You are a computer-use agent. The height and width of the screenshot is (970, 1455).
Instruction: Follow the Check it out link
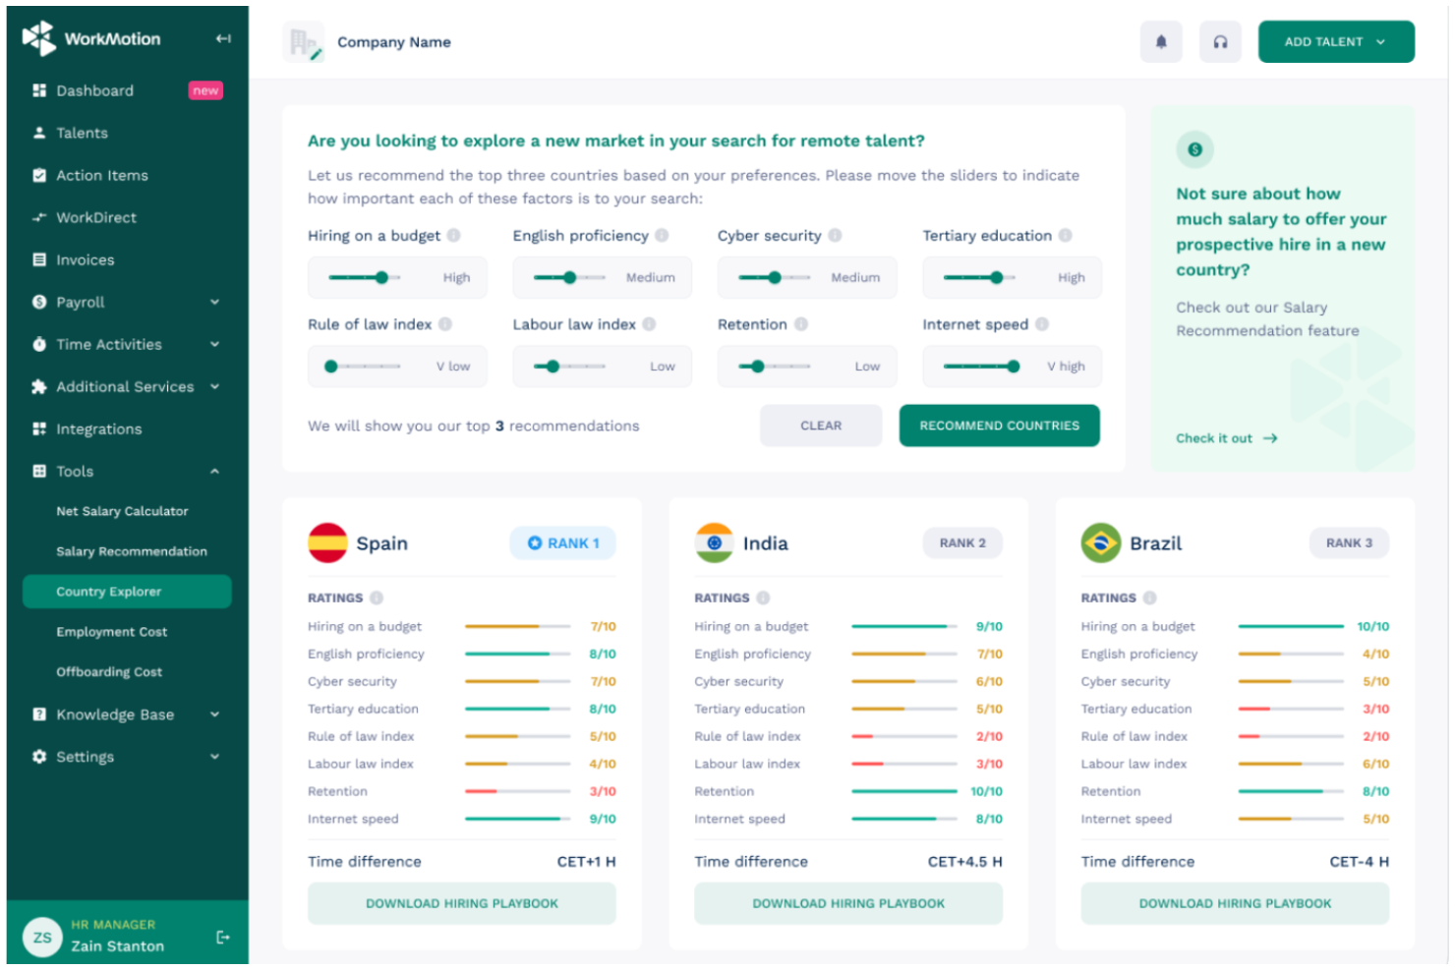1226,438
